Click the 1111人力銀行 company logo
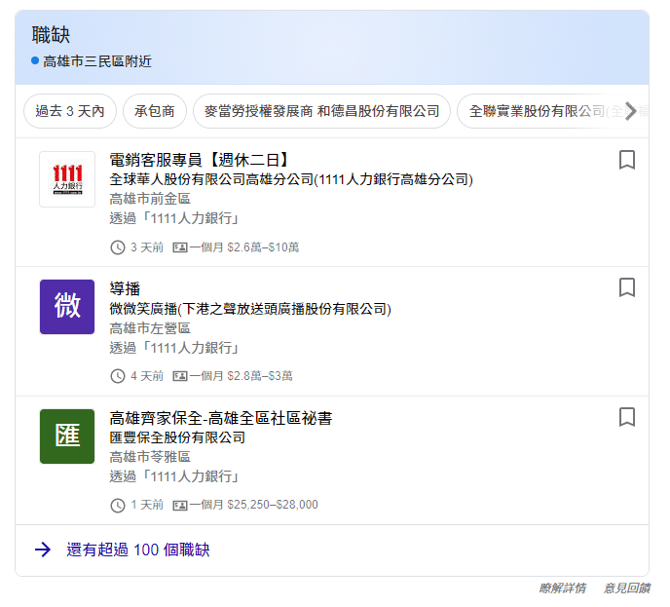 tap(67, 179)
